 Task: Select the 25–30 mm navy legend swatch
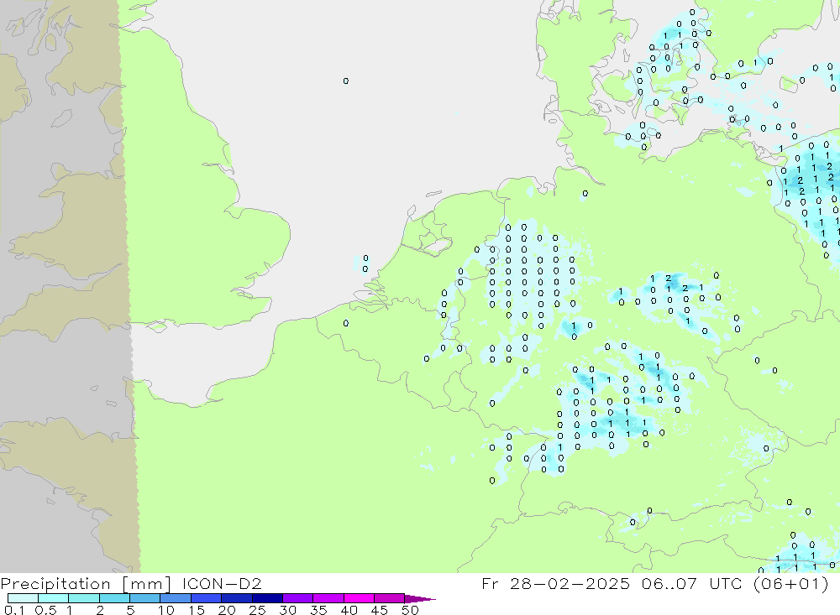[x=267, y=598]
